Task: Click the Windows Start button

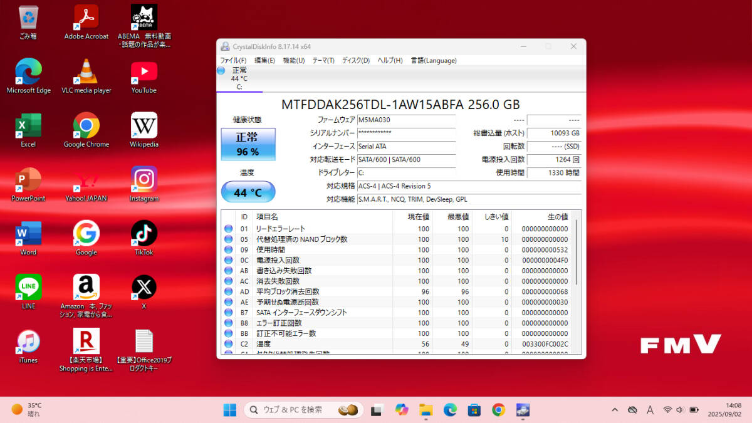Action: [230, 410]
